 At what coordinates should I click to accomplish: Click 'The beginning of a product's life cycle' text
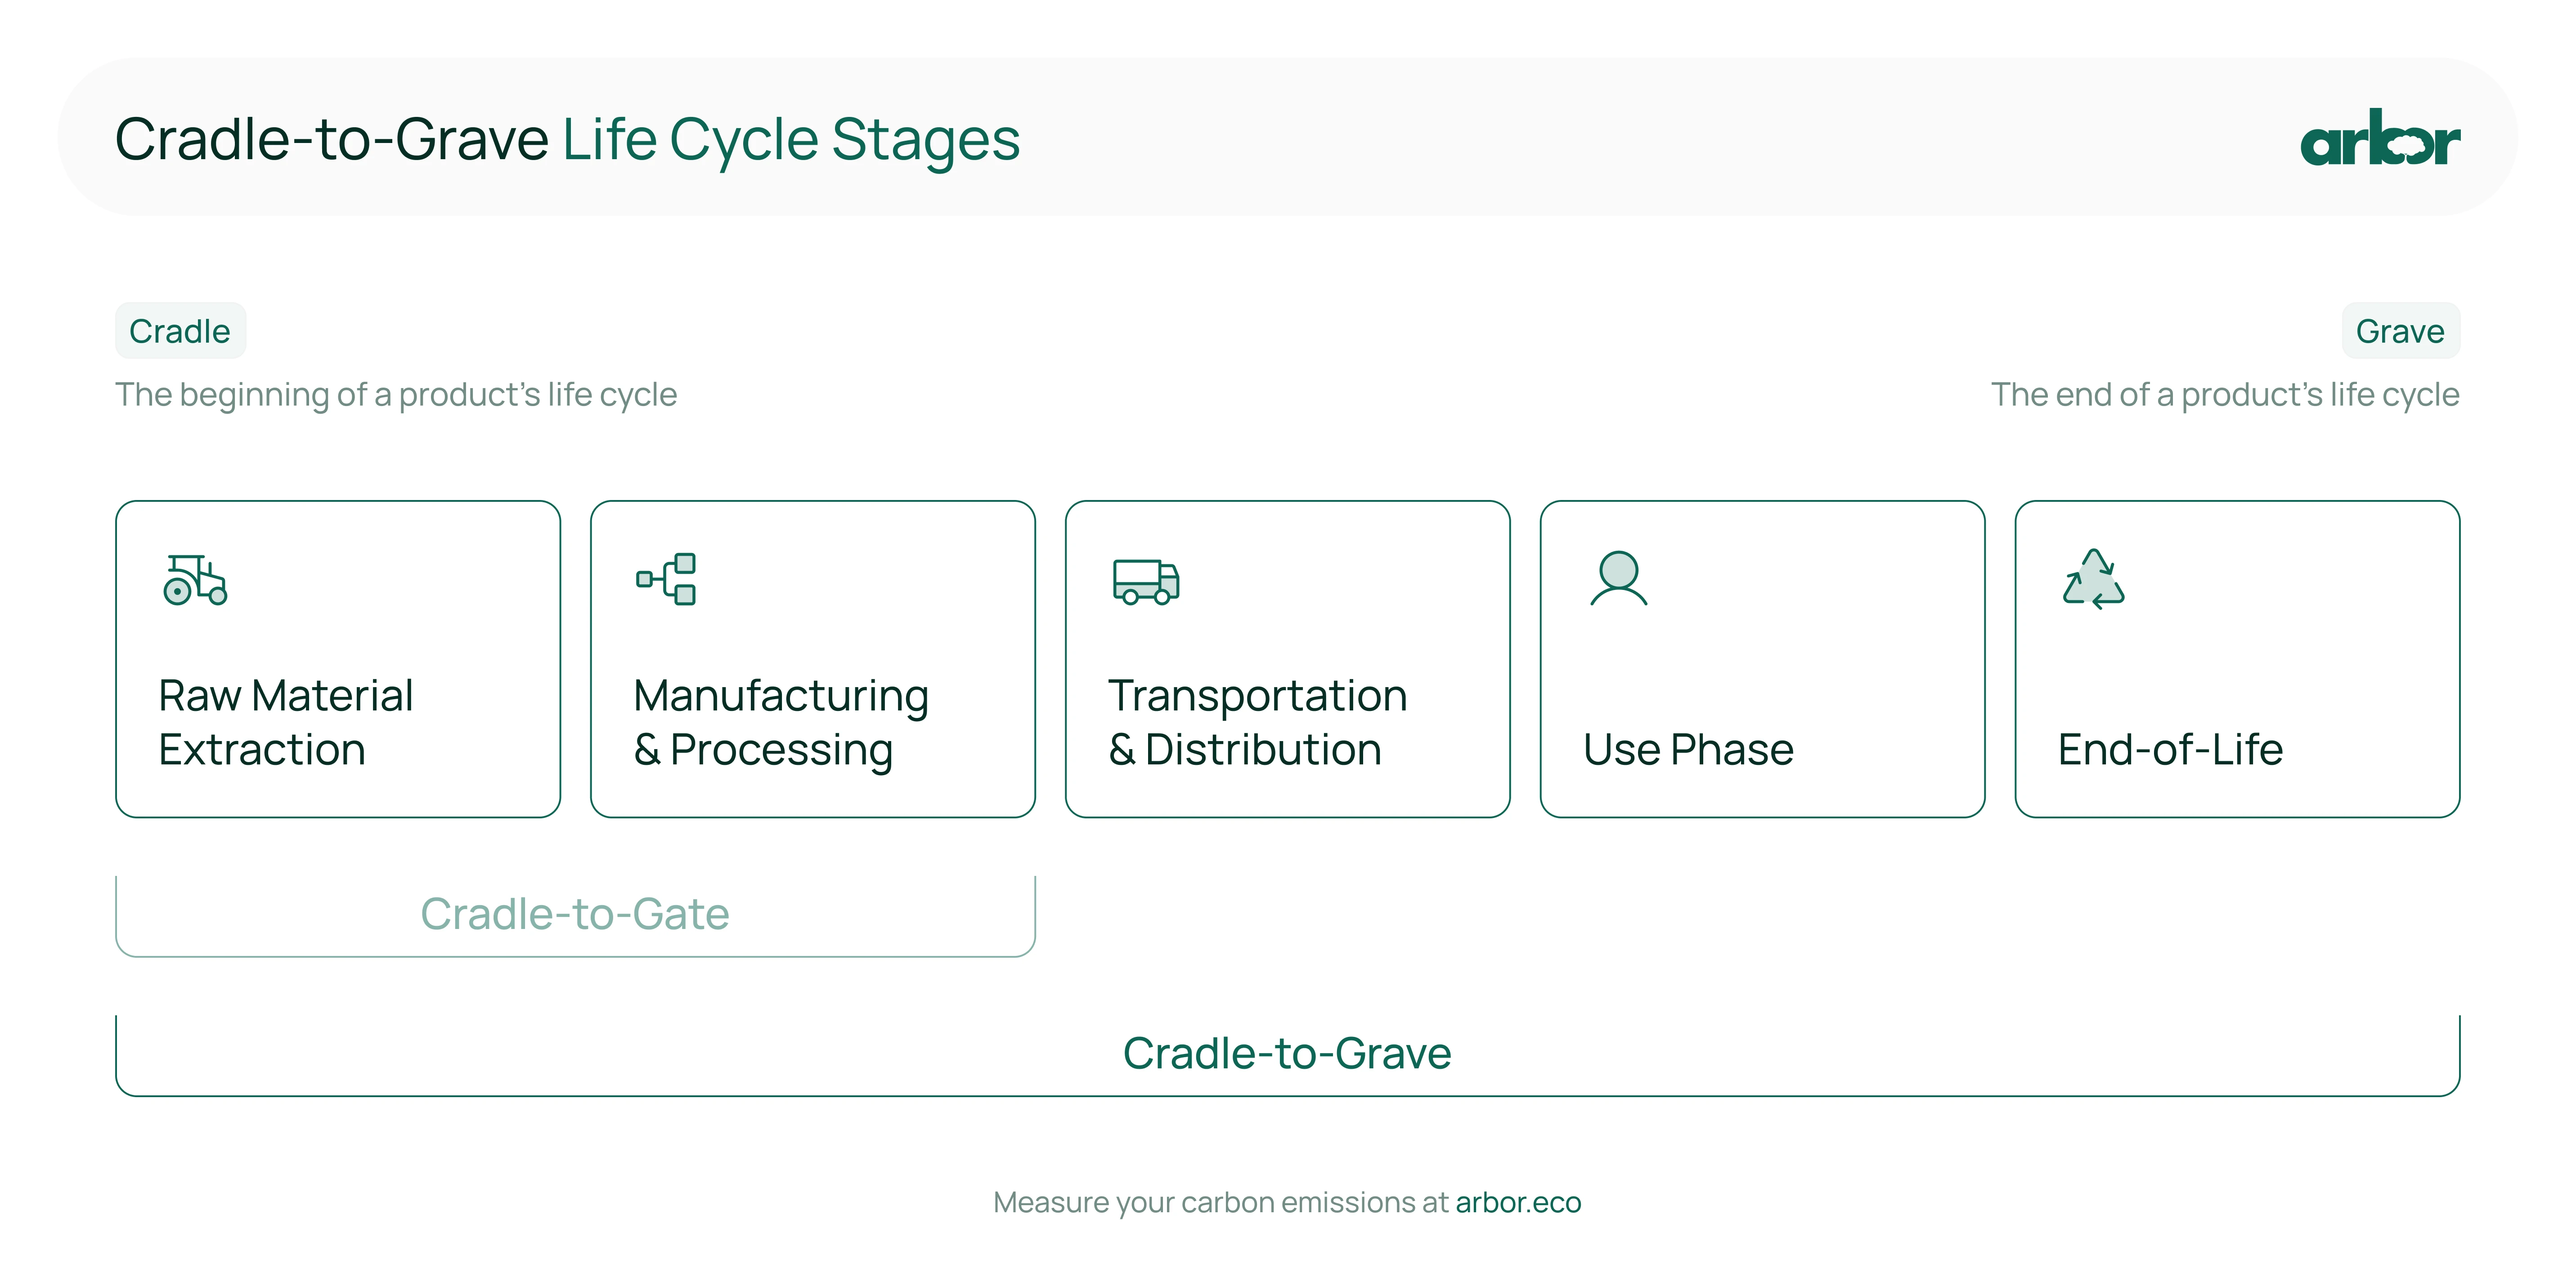396,395
